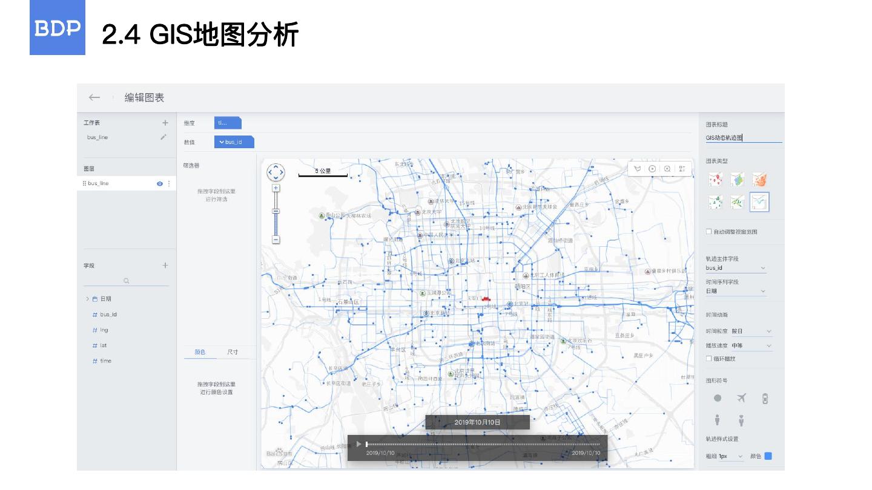Viewport: 872px width, 490px height.
Task: Switch to the 尺寸 tab
Action: (233, 352)
